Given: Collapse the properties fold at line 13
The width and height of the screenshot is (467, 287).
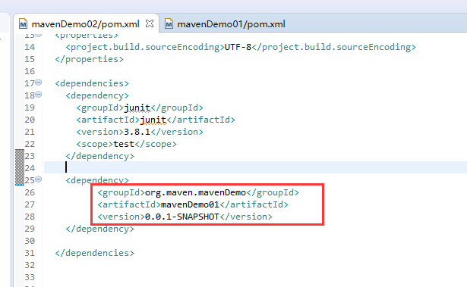Looking at the screenshot, I should pyautogui.click(x=39, y=35).
